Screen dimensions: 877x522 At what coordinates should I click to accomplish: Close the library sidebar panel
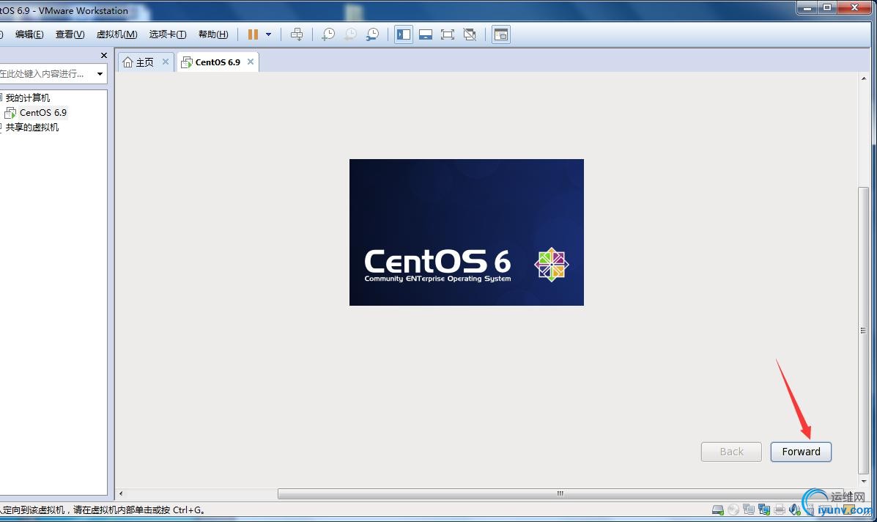coord(103,56)
